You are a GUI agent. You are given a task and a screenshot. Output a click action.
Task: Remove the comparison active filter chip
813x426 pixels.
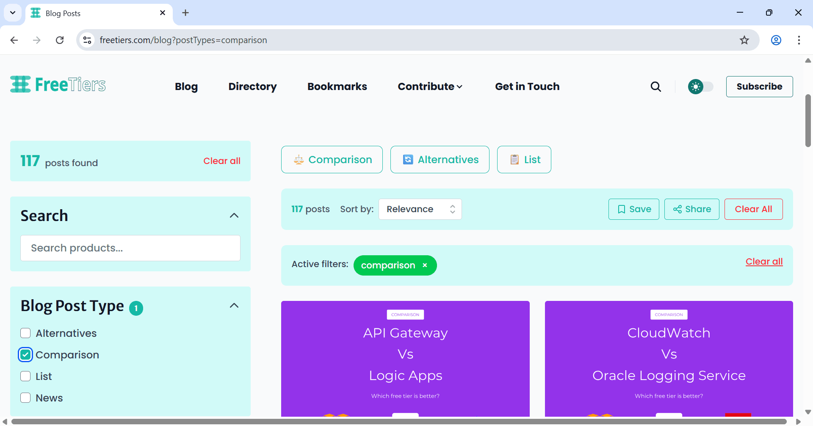[x=425, y=265]
